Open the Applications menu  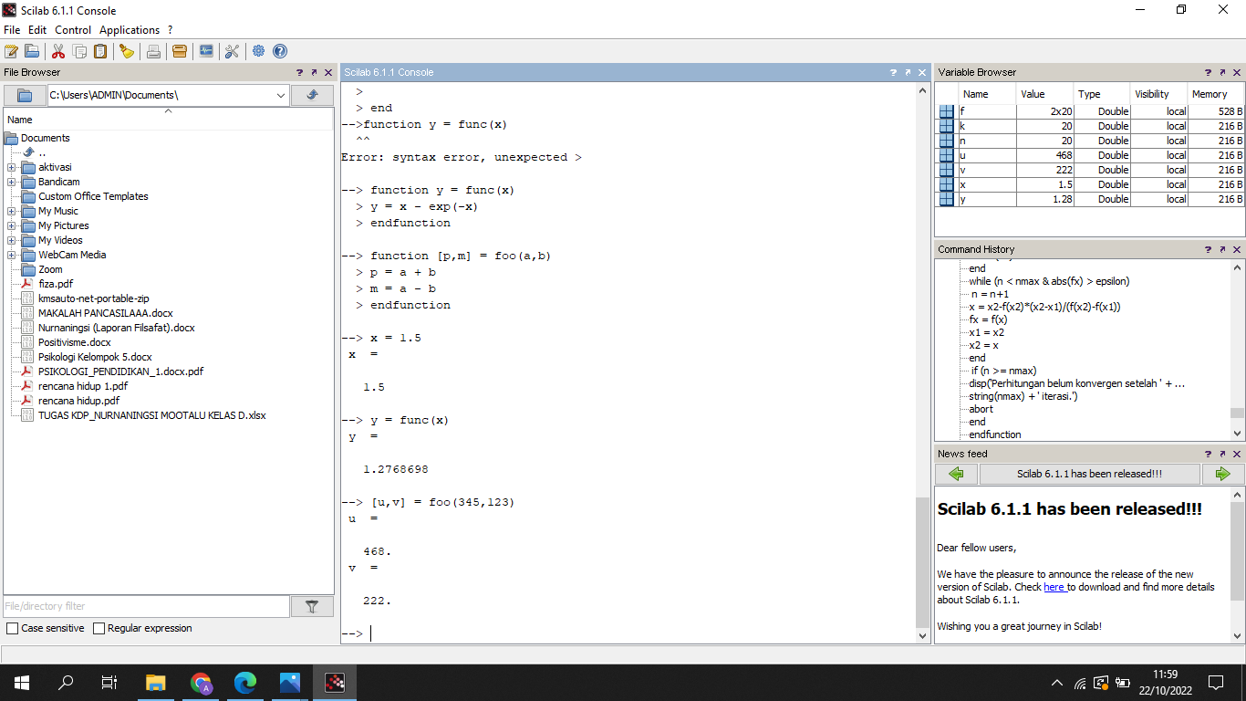pyautogui.click(x=130, y=30)
